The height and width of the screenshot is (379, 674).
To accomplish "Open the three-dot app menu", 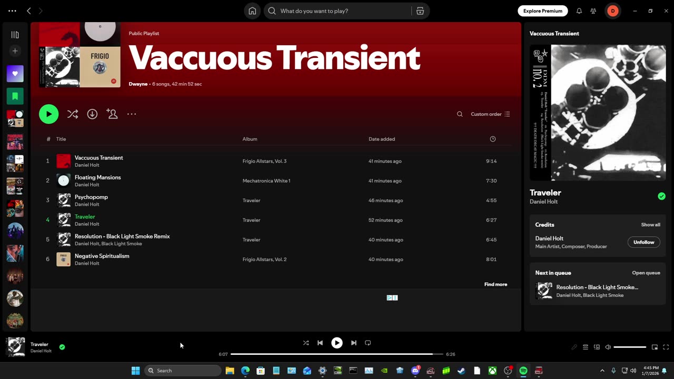I will tap(12, 11).
